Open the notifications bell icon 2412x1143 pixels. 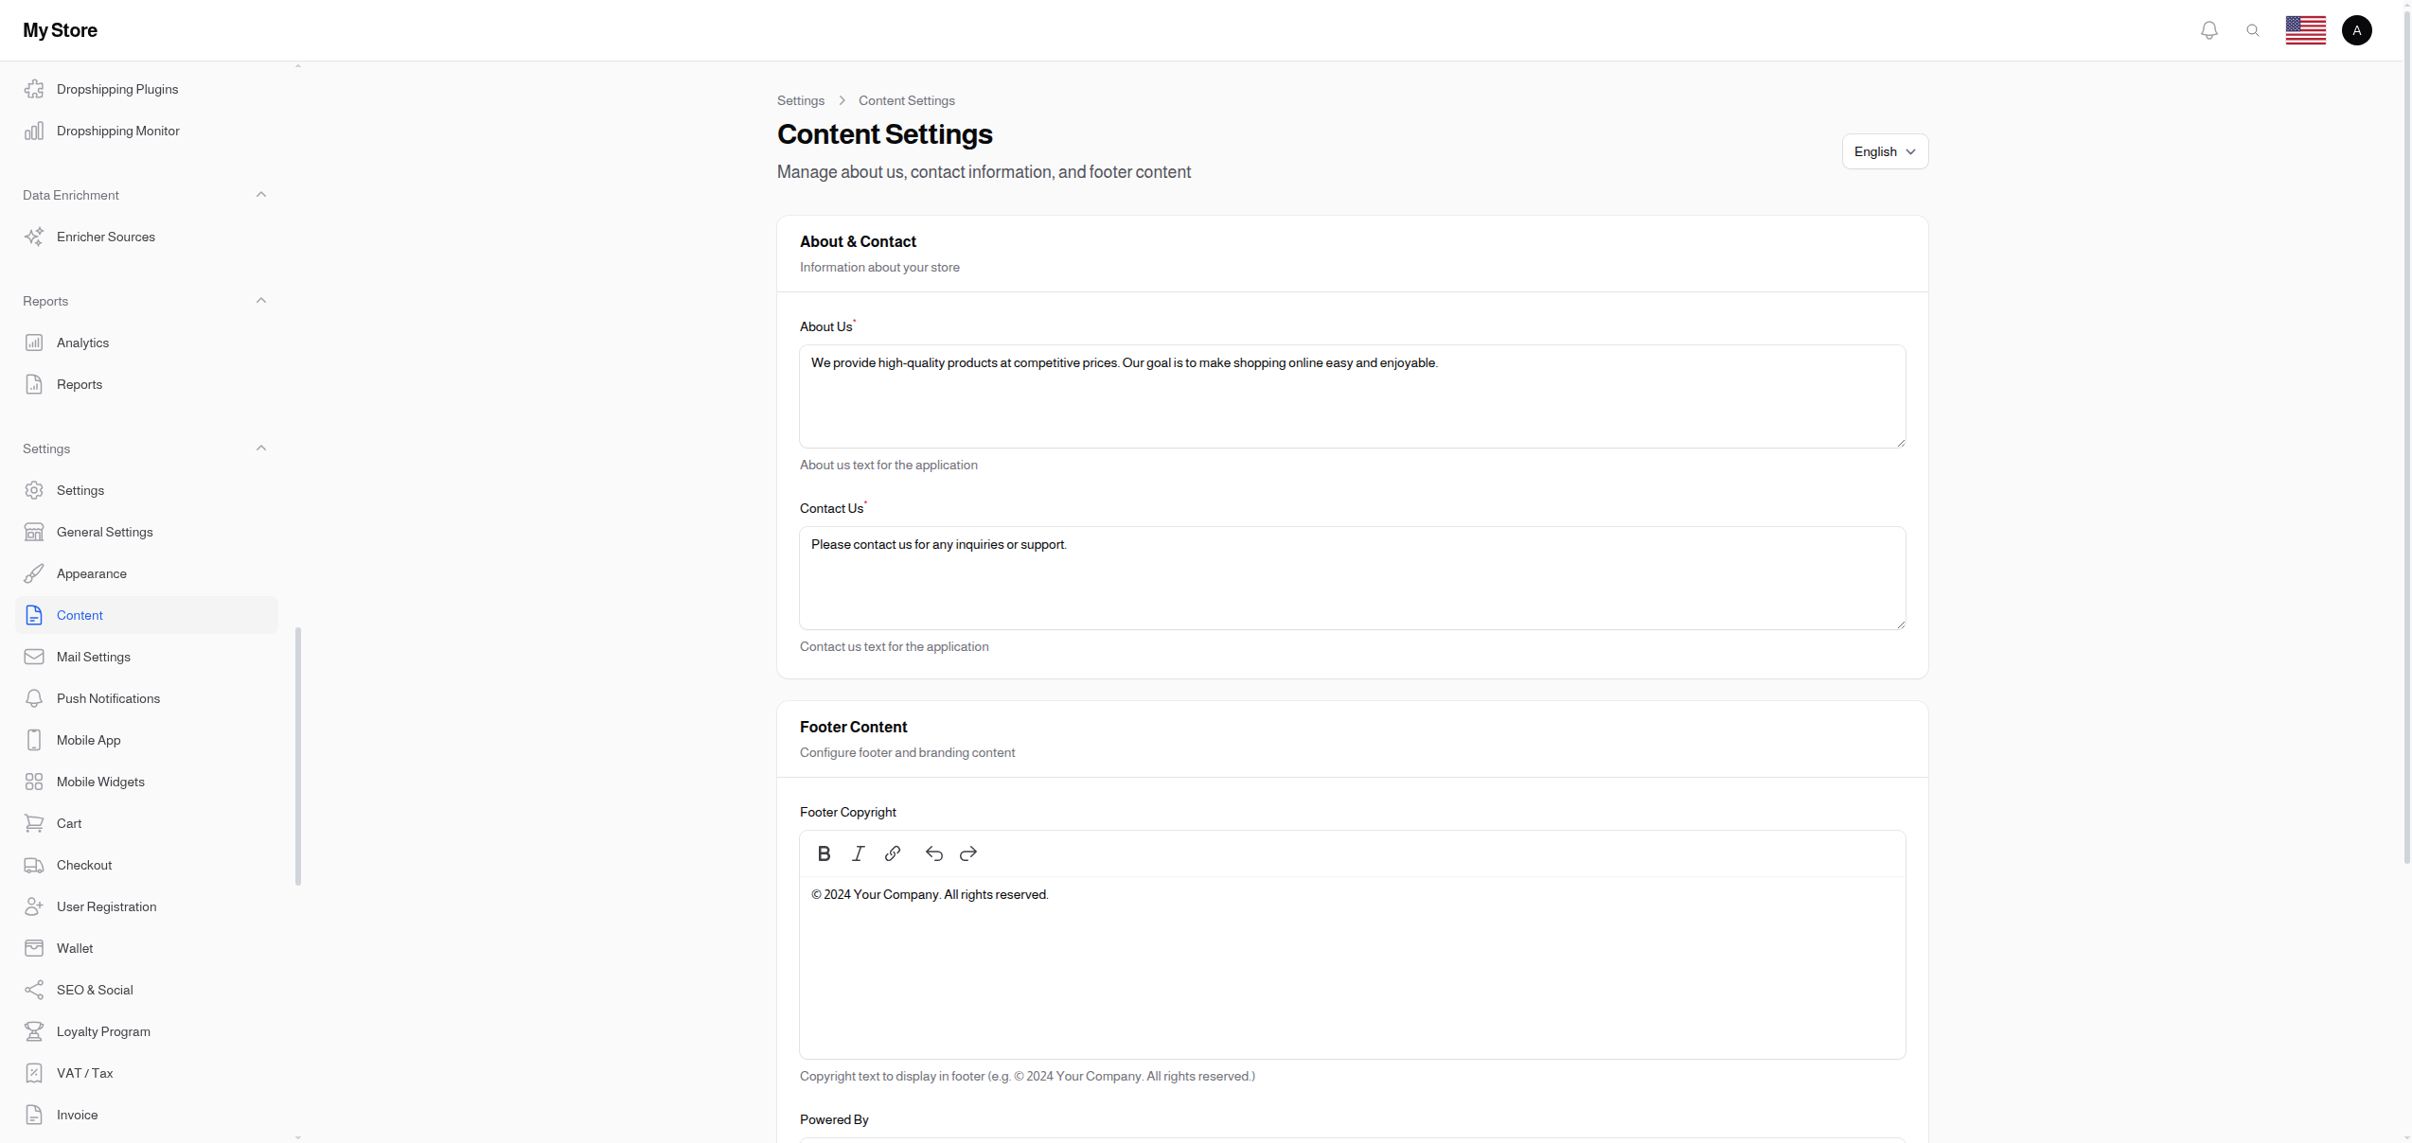pos(2209,29)
